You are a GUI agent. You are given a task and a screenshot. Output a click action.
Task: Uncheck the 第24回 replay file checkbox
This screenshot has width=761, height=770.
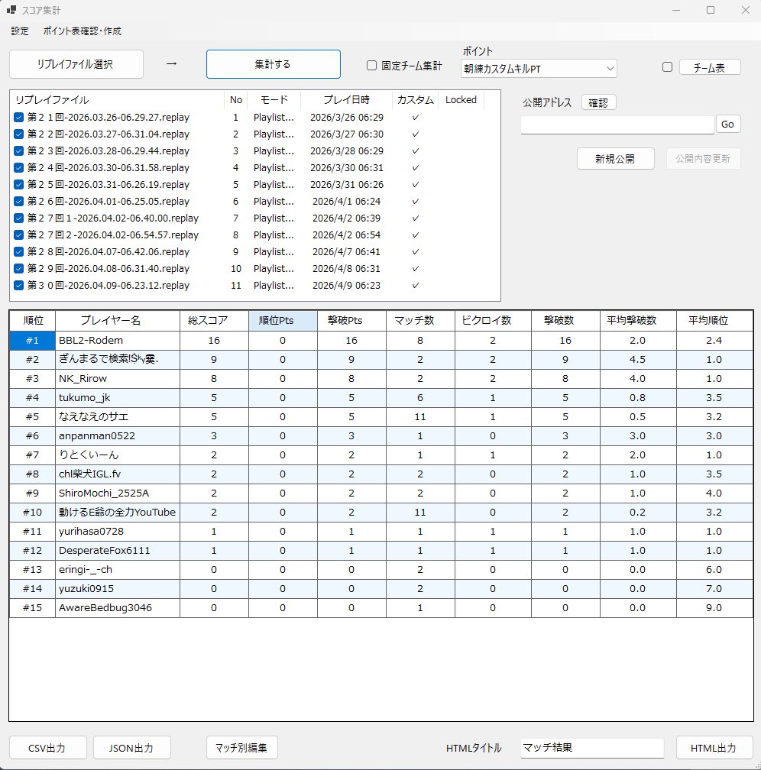18,167
